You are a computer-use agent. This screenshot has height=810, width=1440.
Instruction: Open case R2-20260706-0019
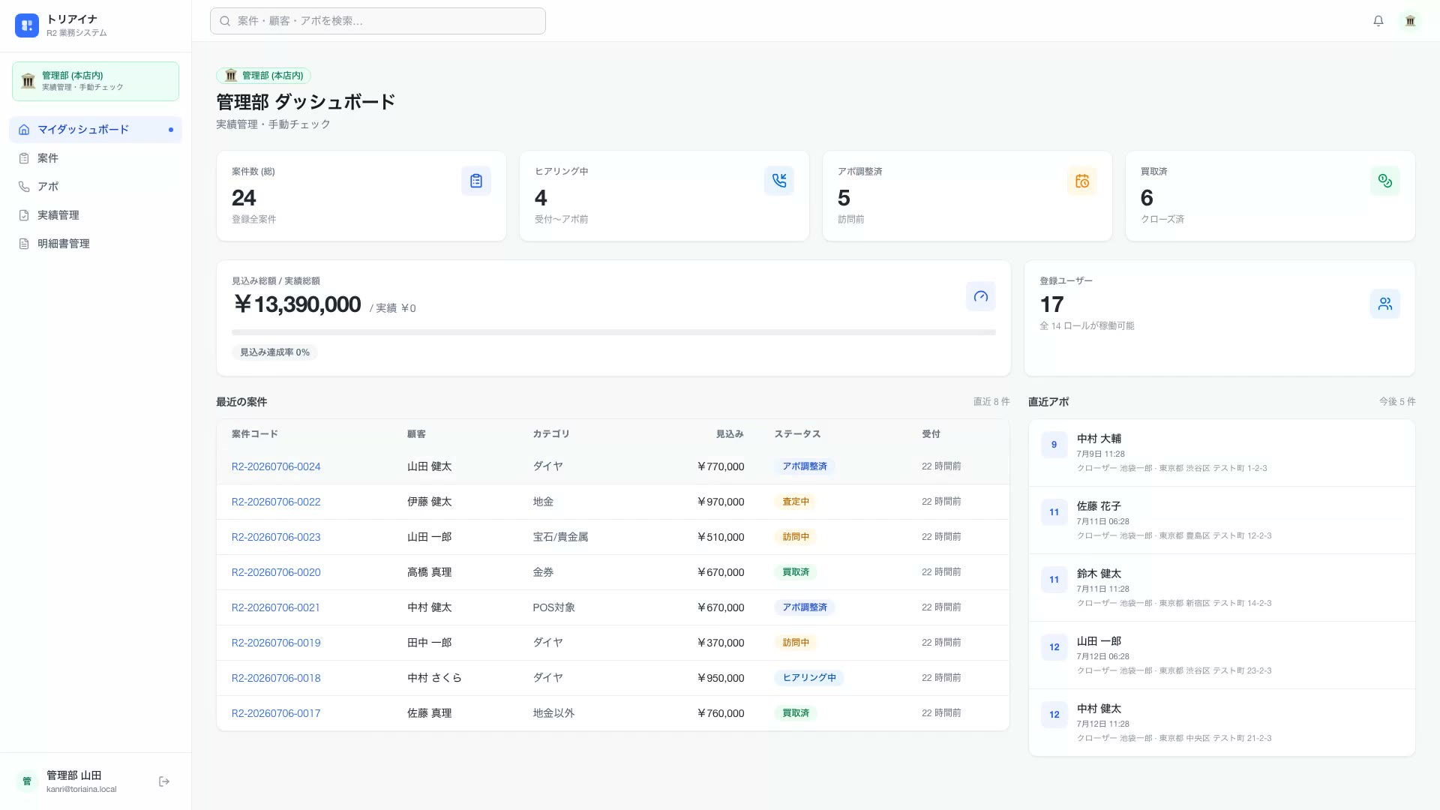coord(275,643)
